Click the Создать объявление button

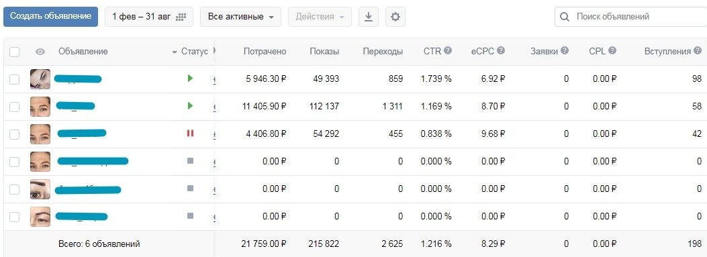click(x=50, y=16)
